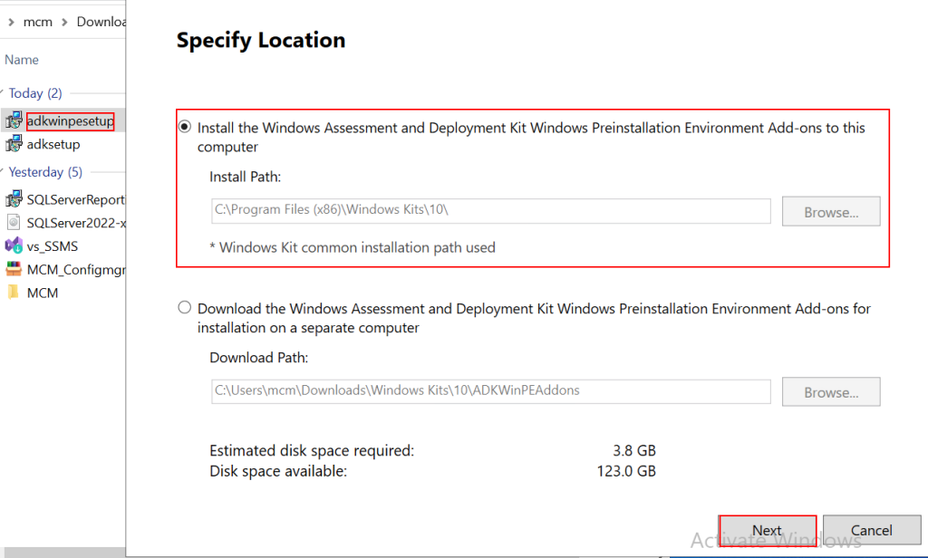Click the SQLServerReport installer icon

pos(14,199)
